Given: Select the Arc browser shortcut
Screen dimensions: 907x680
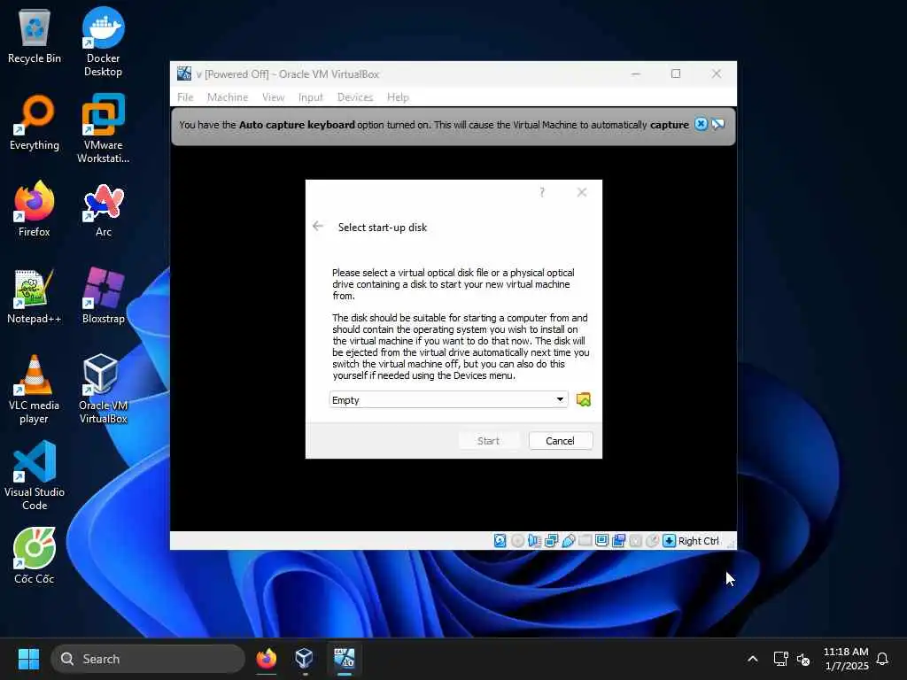Looking at the screenshot, I should 103,209.
